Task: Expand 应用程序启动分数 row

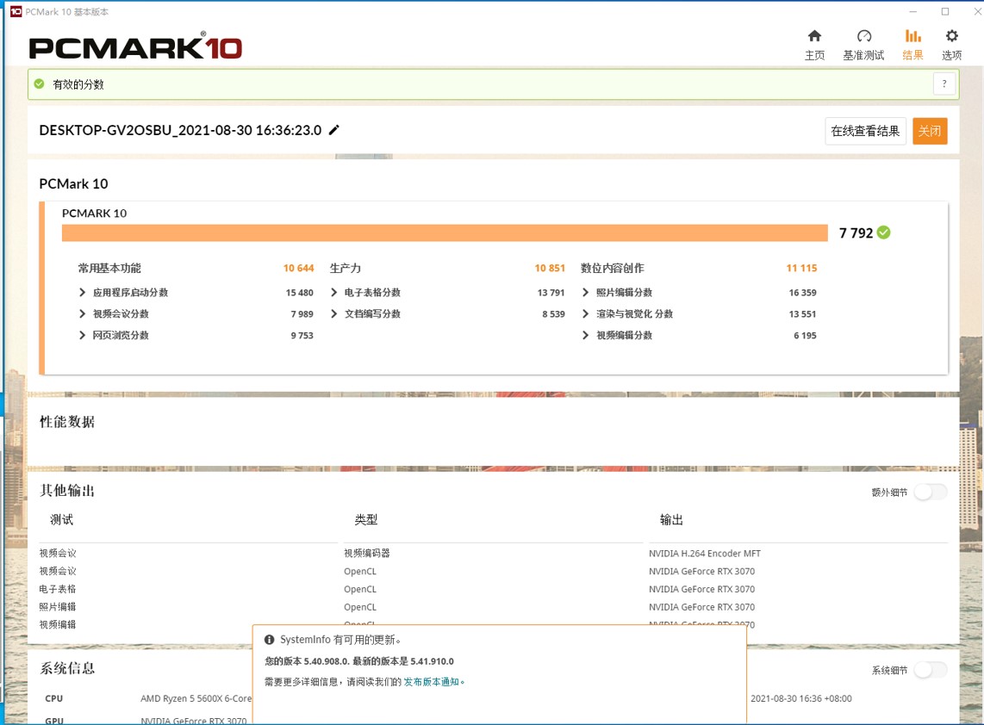Action: (x=82, y=292)
